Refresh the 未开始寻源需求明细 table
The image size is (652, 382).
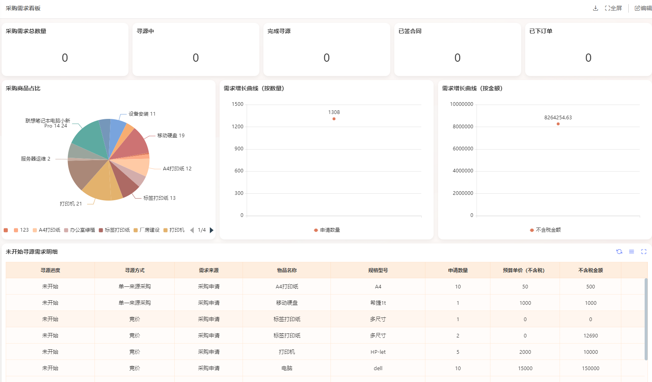[619, 252]
